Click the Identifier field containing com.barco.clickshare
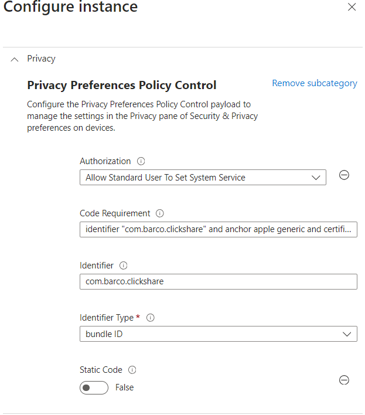Viewport: 365px width, 415px height. [218, 281]
